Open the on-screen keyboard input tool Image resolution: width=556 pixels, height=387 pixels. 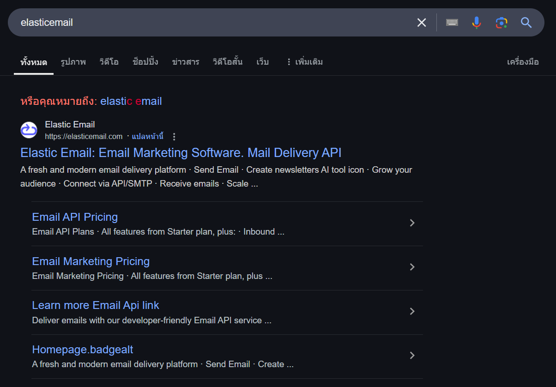coord(452,23)
